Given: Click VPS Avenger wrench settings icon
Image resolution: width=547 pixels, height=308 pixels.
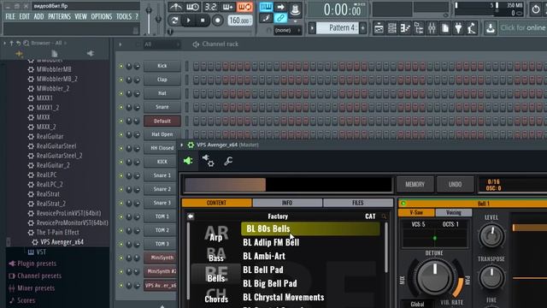Looking at the screenshot, I should [x=228, y=161].
